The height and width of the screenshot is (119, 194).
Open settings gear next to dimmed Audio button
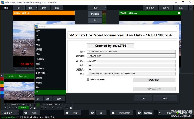(71, 108)
